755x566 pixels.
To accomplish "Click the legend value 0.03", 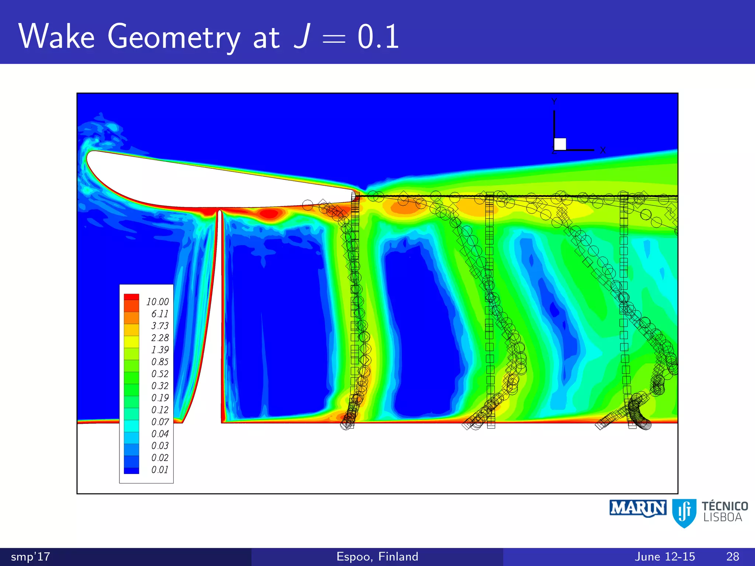I will (x=160, y=446).
